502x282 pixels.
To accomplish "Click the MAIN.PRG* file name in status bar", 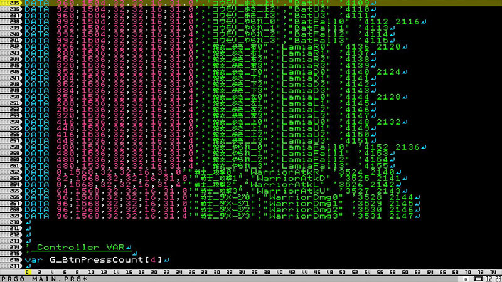I will point(54,278).
